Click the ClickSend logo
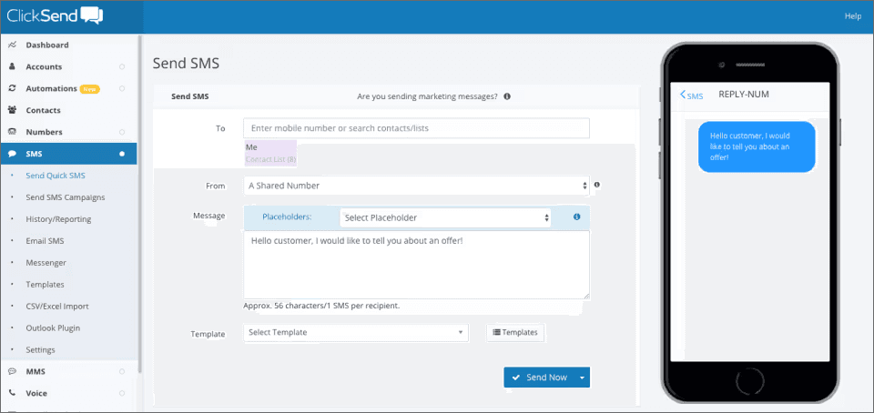The height and width of the screenshot is (413, 874). tap(55, 15)
